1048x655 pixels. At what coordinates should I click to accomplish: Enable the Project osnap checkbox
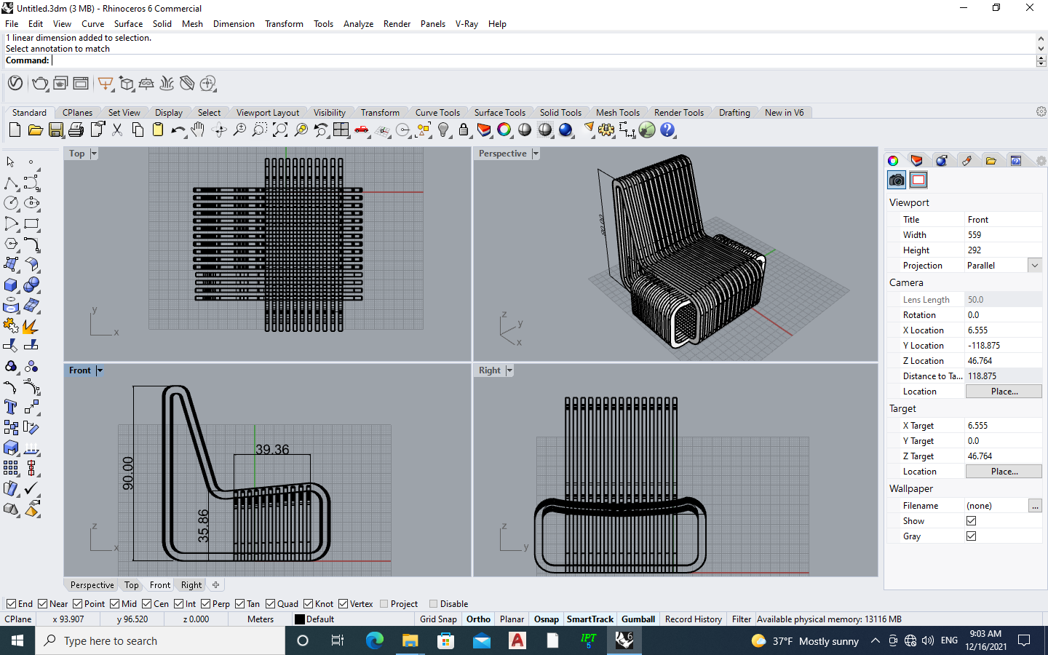(x=384, y=604)
